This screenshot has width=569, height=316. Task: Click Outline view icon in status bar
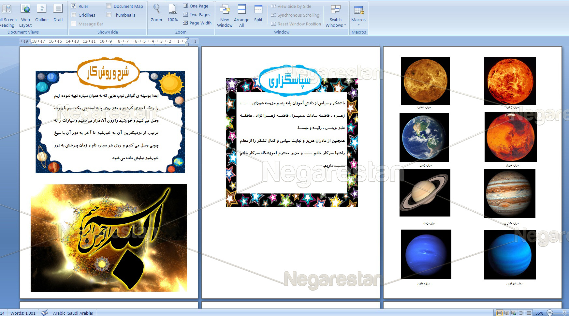(x=521, y=313)
